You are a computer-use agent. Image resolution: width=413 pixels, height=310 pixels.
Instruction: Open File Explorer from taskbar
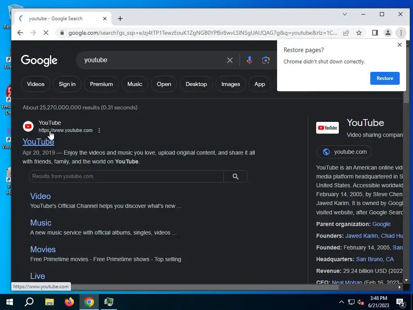[49, 302]
